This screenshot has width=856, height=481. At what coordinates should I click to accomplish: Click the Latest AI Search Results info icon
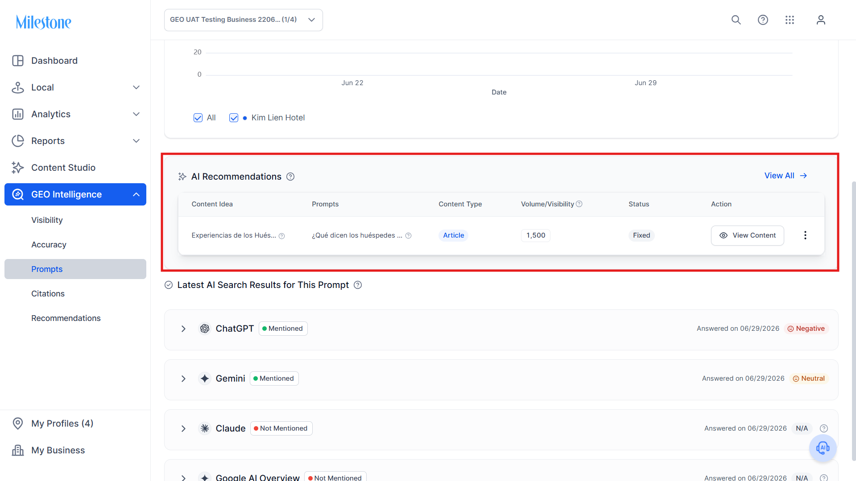click(x=358, y=285)
